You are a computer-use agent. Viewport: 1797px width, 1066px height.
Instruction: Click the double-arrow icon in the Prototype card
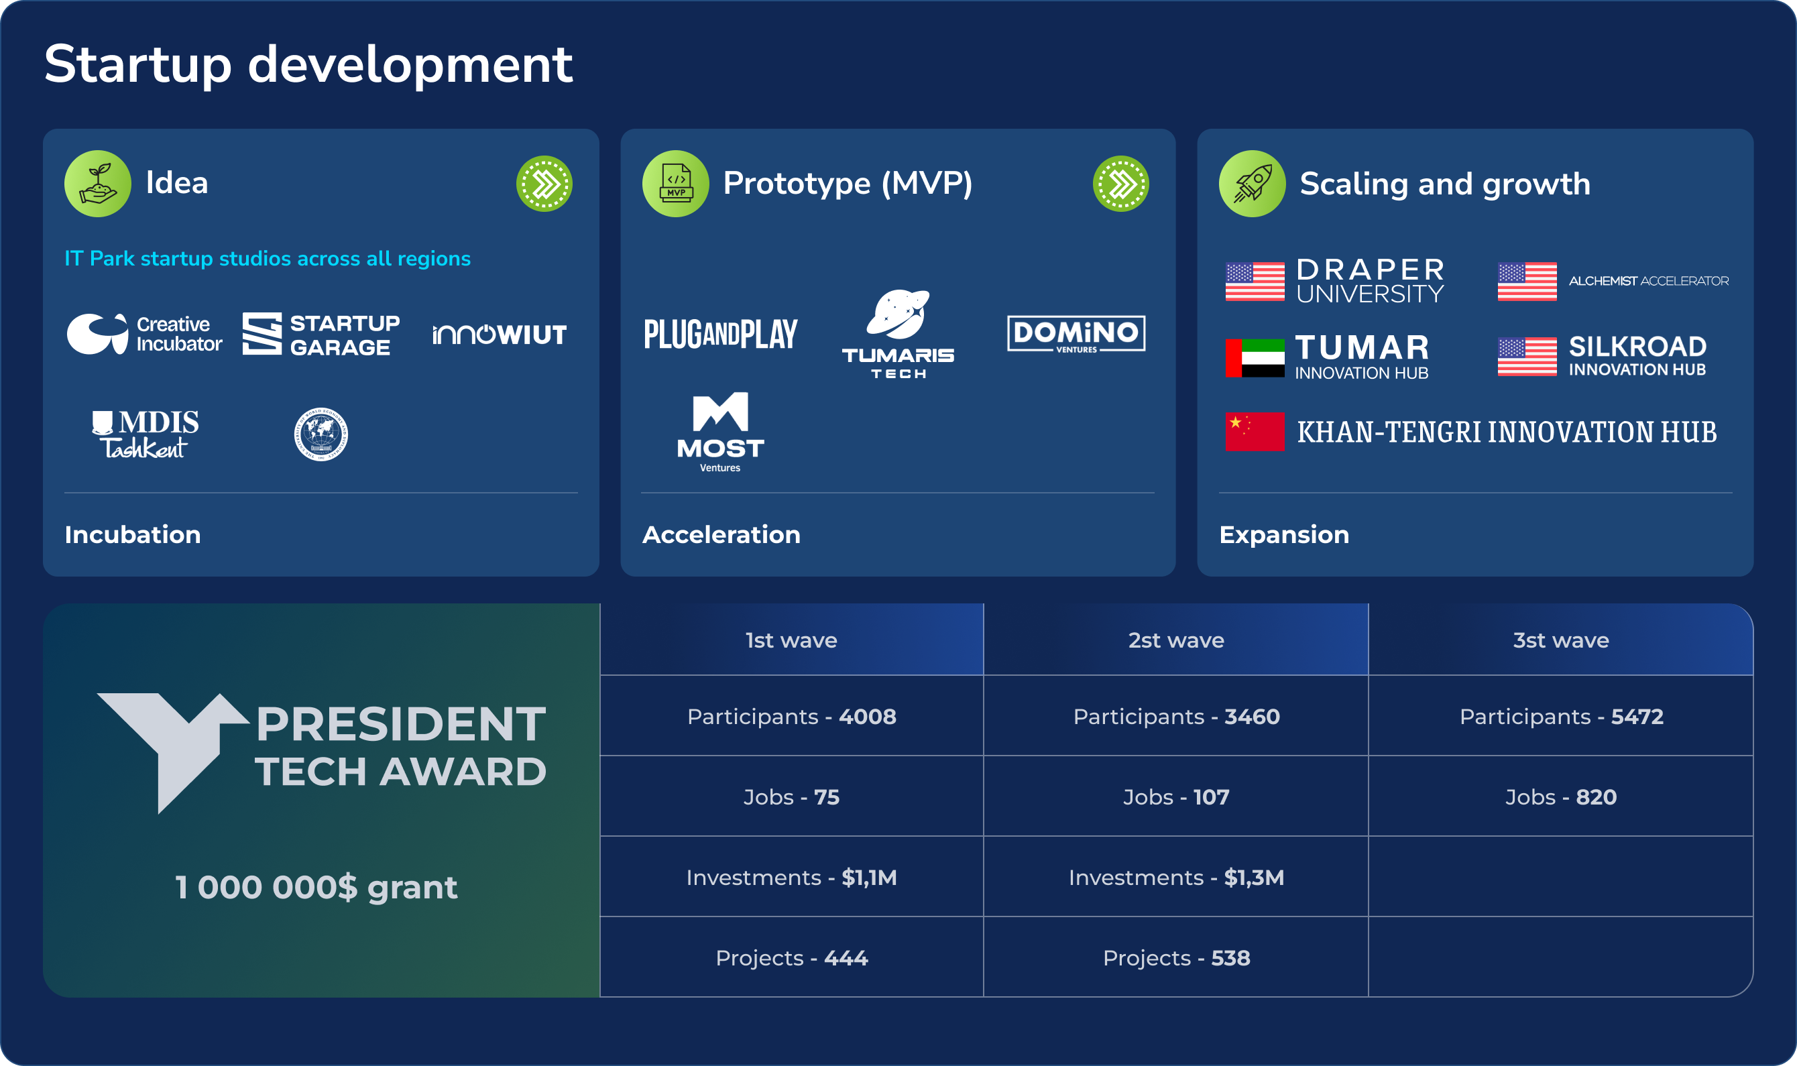(x=1121, y=183)
